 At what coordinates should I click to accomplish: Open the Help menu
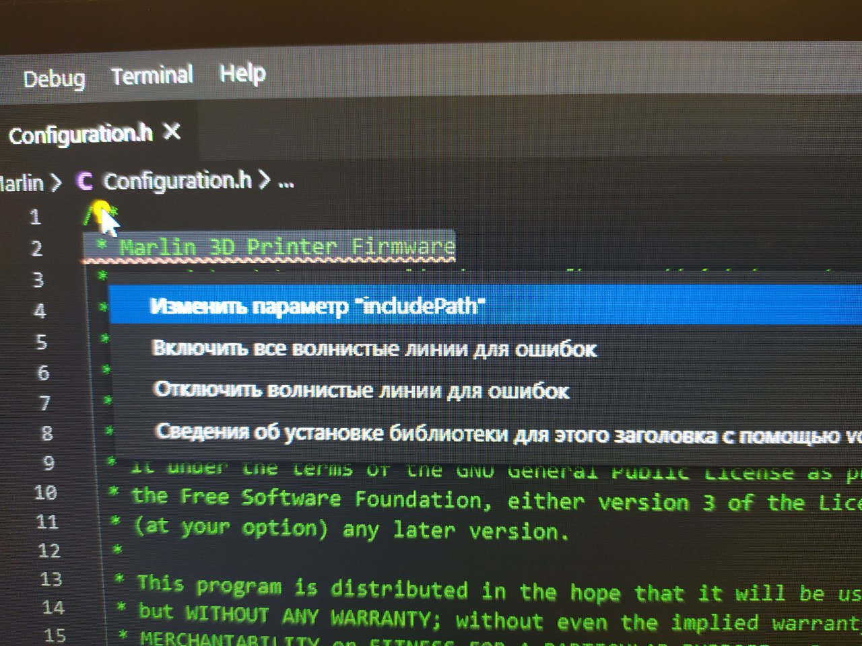[242, 73]
